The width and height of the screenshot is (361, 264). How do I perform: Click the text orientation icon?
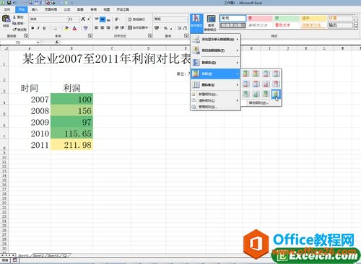(x=116, y=19)
